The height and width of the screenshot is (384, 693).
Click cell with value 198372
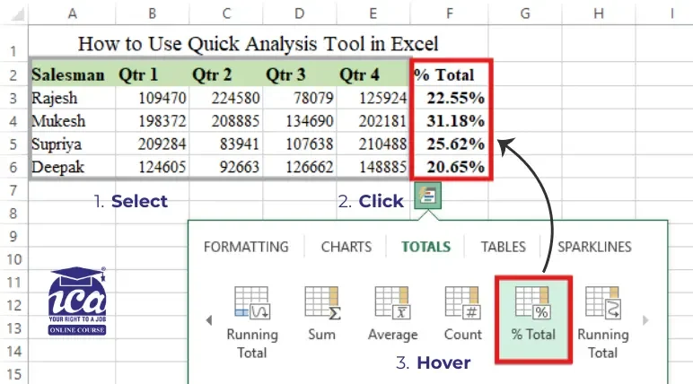[x=153, y=120]
